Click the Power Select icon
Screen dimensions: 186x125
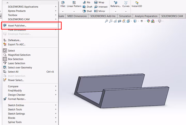(5, 80)
